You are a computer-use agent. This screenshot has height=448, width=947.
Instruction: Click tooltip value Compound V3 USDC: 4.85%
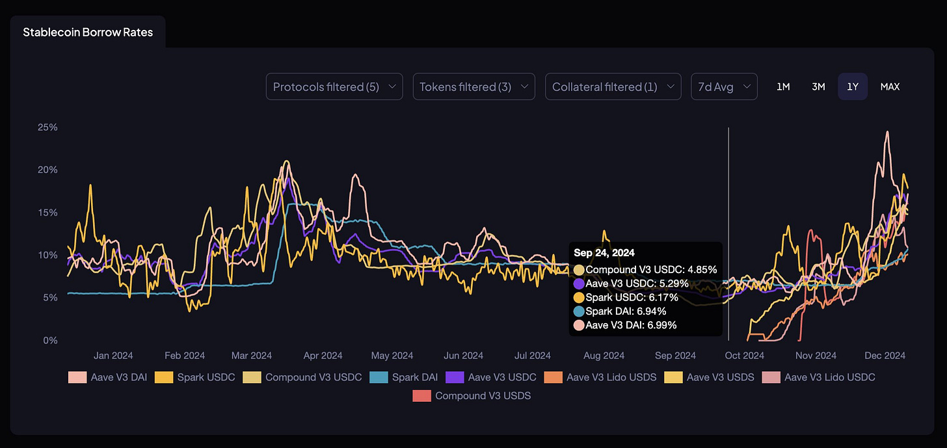tap(651, 269)
